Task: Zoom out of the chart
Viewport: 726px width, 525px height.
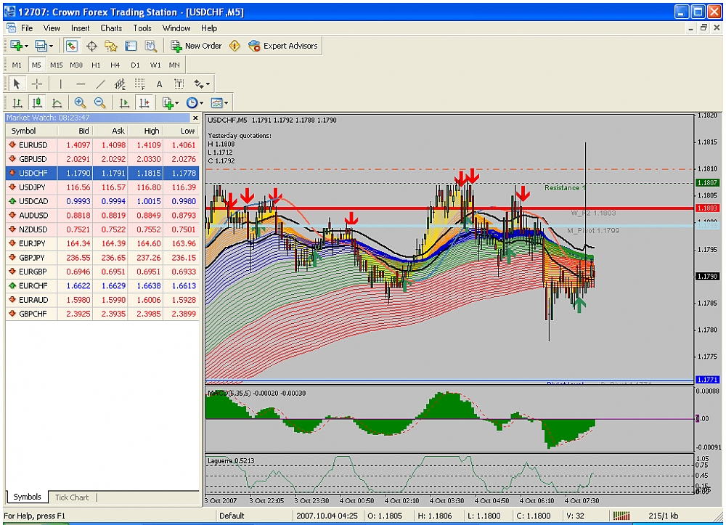Action: coord(100,103)
